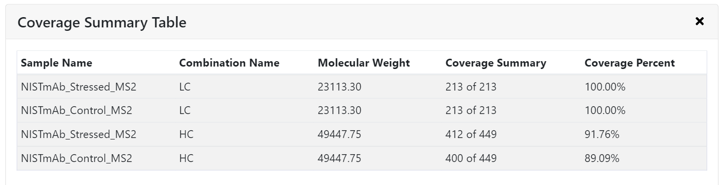Click the Coverage Summary column header

click(496, 63)
